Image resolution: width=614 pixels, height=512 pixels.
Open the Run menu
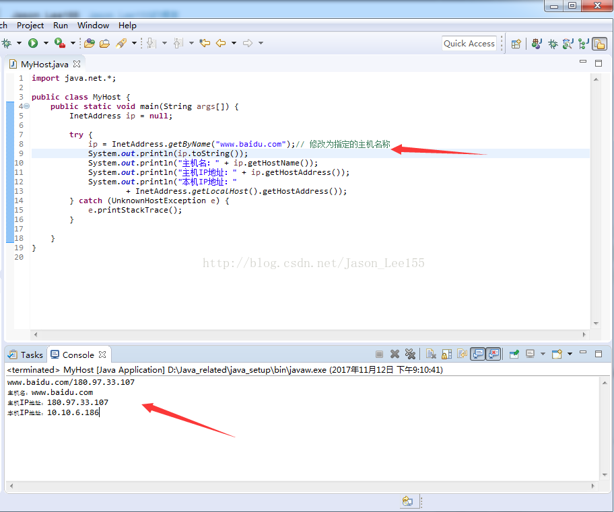click(61, 26)
